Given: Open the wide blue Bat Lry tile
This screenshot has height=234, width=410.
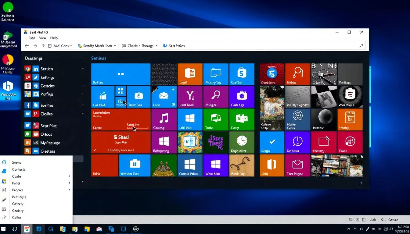Looking at the screenshot, I should pos(121,74).
